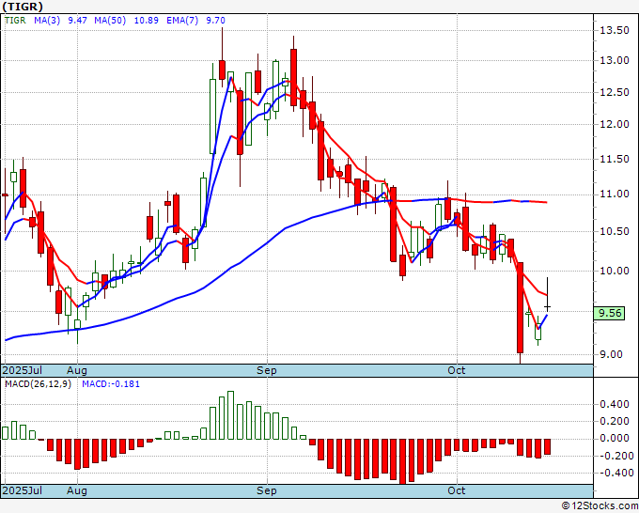Click the MACD:-0.181 value
The width and height of the screenshot is (639, 513).
click(x=111, y=384)
